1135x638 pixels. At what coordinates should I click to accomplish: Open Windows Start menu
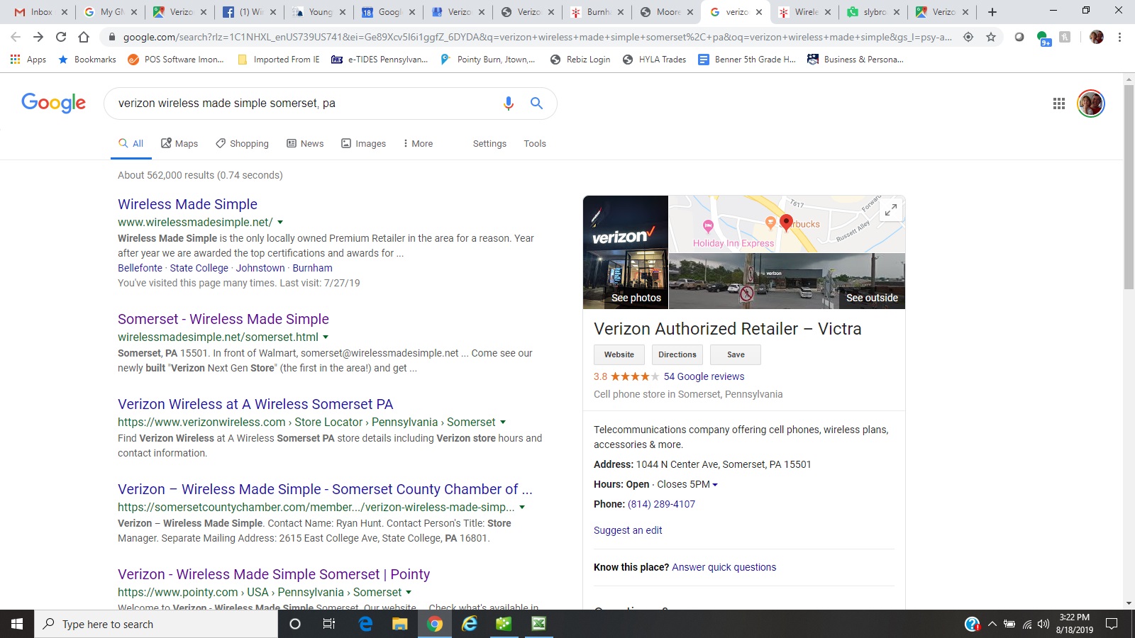[x=17, y=624]
